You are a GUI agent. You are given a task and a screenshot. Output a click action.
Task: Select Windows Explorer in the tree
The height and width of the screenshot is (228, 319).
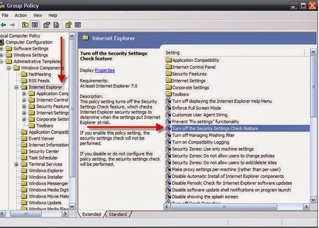point(46,171)
